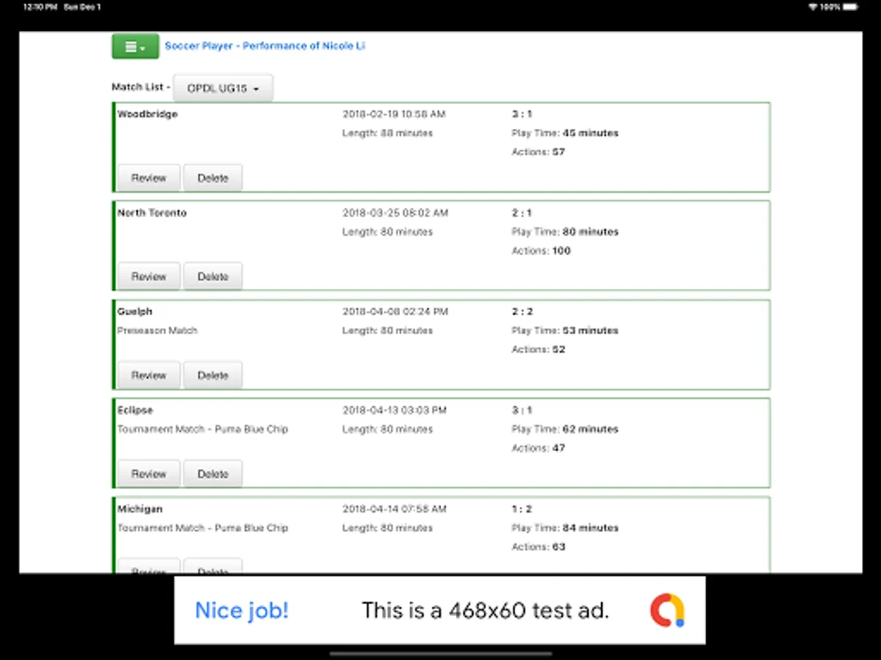The image size is (881, 660).
Task: Open the Soccer Player - Performance of Nicole Li header
Action: pos(265,45)
